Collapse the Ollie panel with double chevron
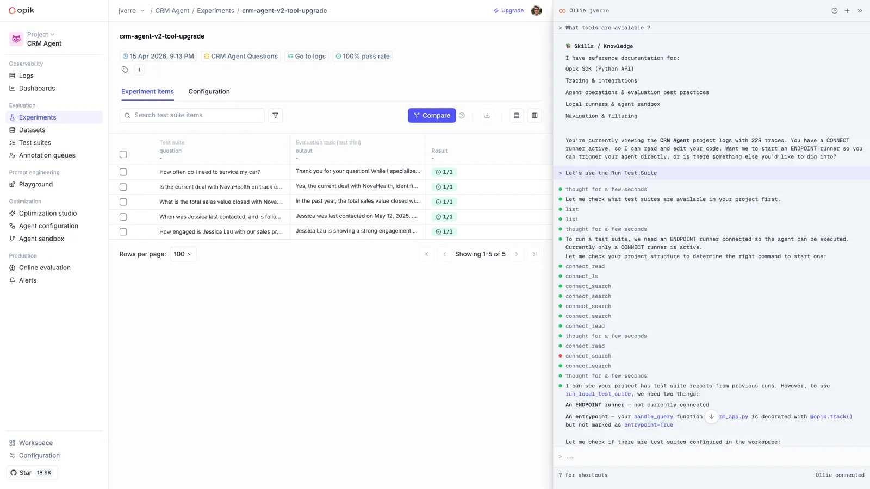Screen dimensions: 870x489 [860, 11]
